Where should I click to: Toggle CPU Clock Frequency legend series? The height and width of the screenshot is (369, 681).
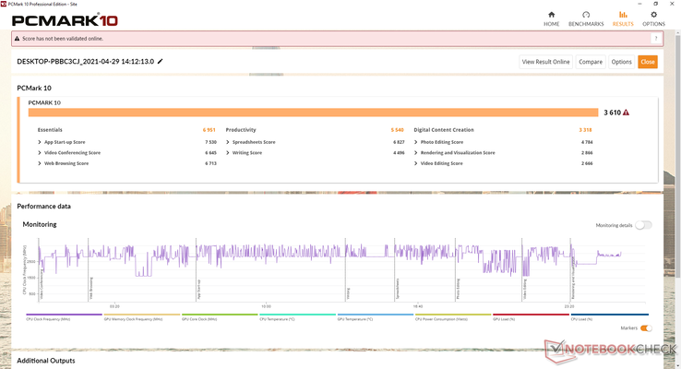48,318
